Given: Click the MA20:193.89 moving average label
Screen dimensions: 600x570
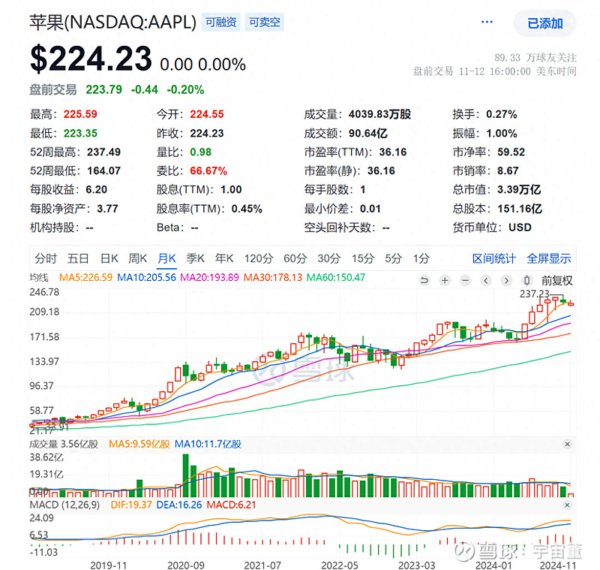Looking at the screenshot, I should [209, 277].
